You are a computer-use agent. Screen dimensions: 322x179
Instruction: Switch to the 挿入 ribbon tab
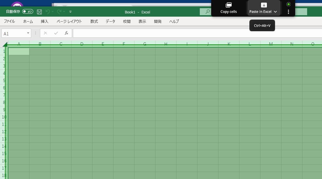tap(45, 21)
